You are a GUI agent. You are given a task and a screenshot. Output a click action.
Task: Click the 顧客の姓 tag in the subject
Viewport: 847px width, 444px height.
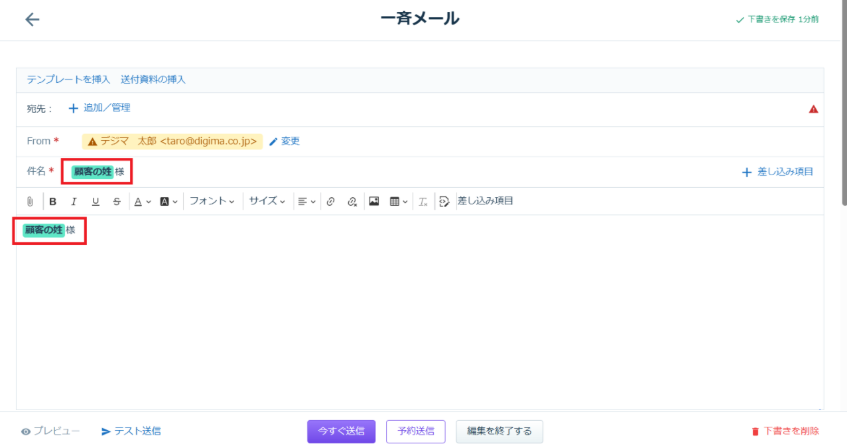coord(92,172)
